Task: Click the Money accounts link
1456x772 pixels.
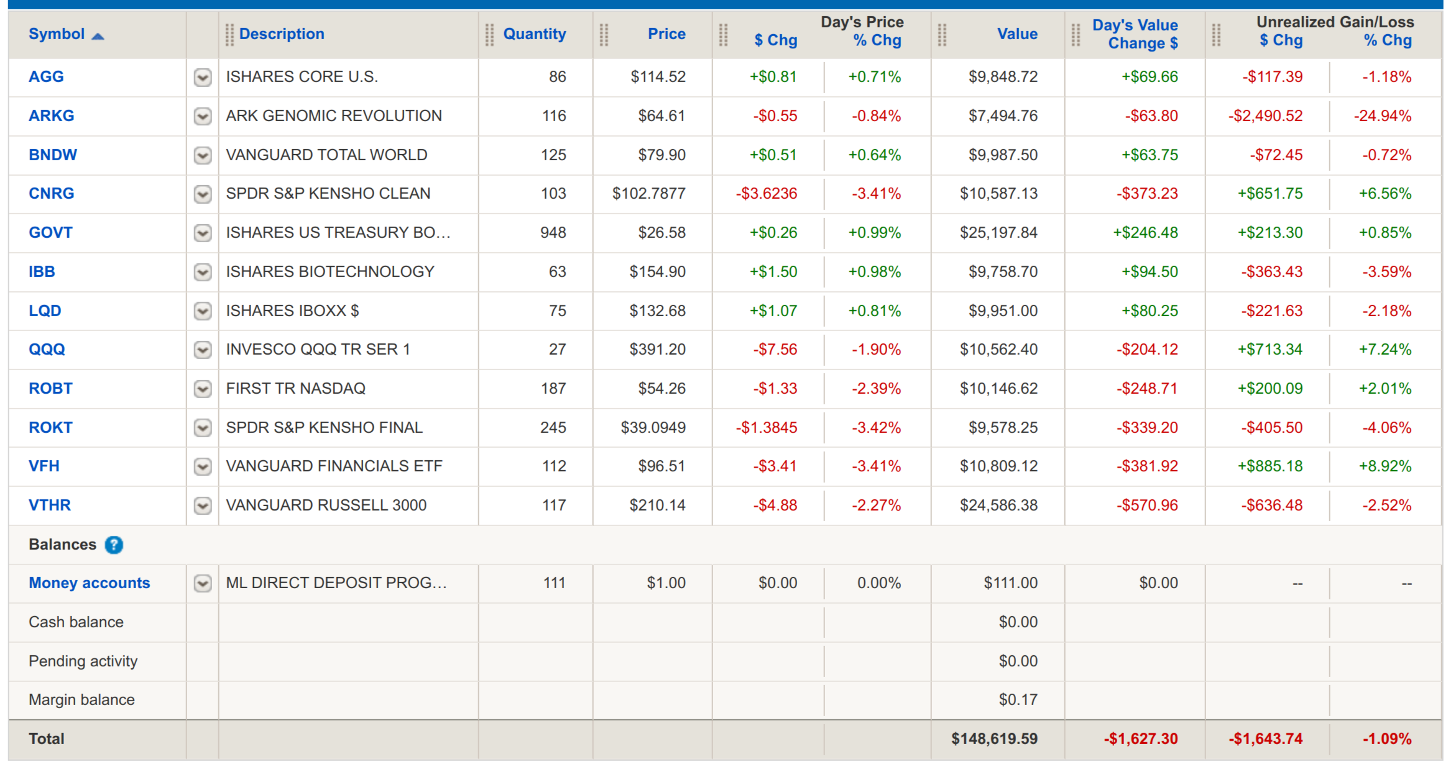Action: coord(89,583)
